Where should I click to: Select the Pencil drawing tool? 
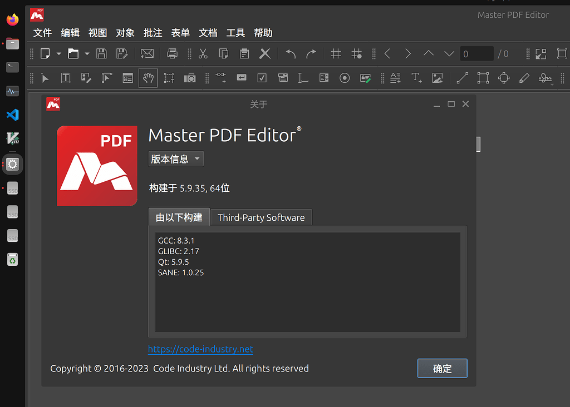tap(524, 78)
